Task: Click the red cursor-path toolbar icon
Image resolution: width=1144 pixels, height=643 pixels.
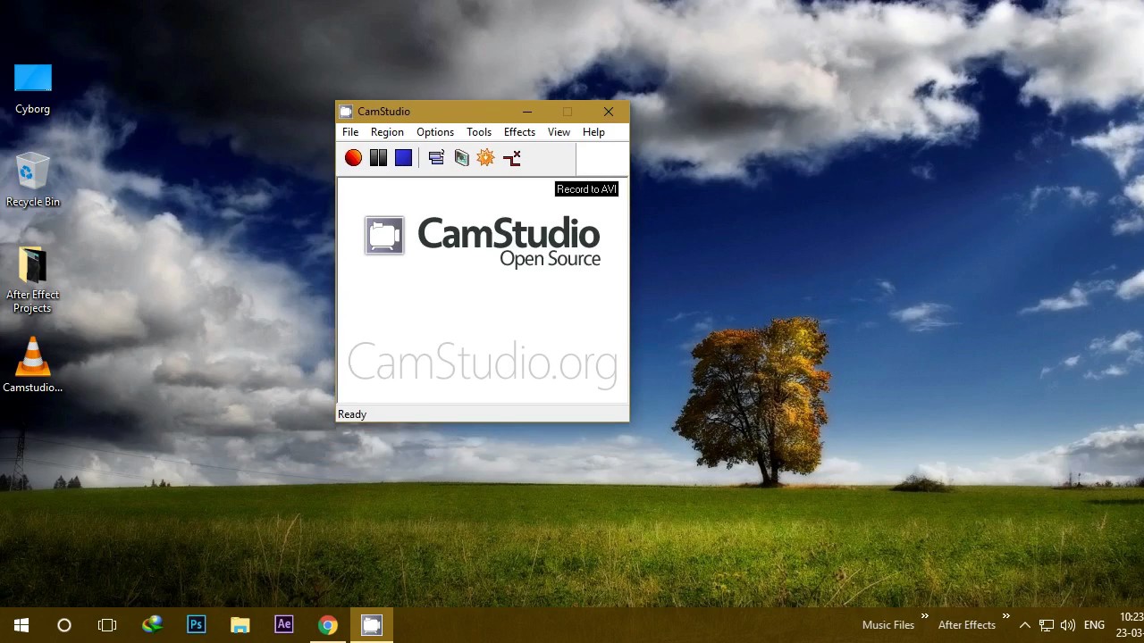Action: coord(511,158)
